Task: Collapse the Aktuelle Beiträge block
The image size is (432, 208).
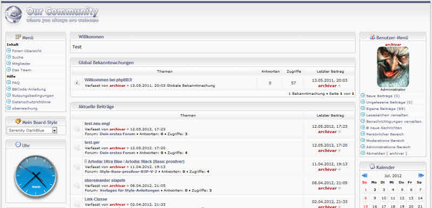Action: tap(75, 107)
